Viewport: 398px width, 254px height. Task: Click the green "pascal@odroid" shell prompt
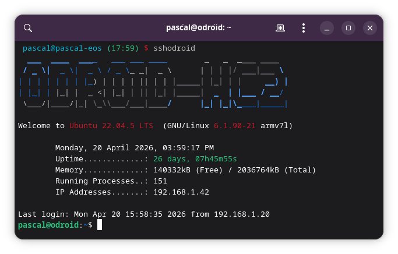pos(48,225)
